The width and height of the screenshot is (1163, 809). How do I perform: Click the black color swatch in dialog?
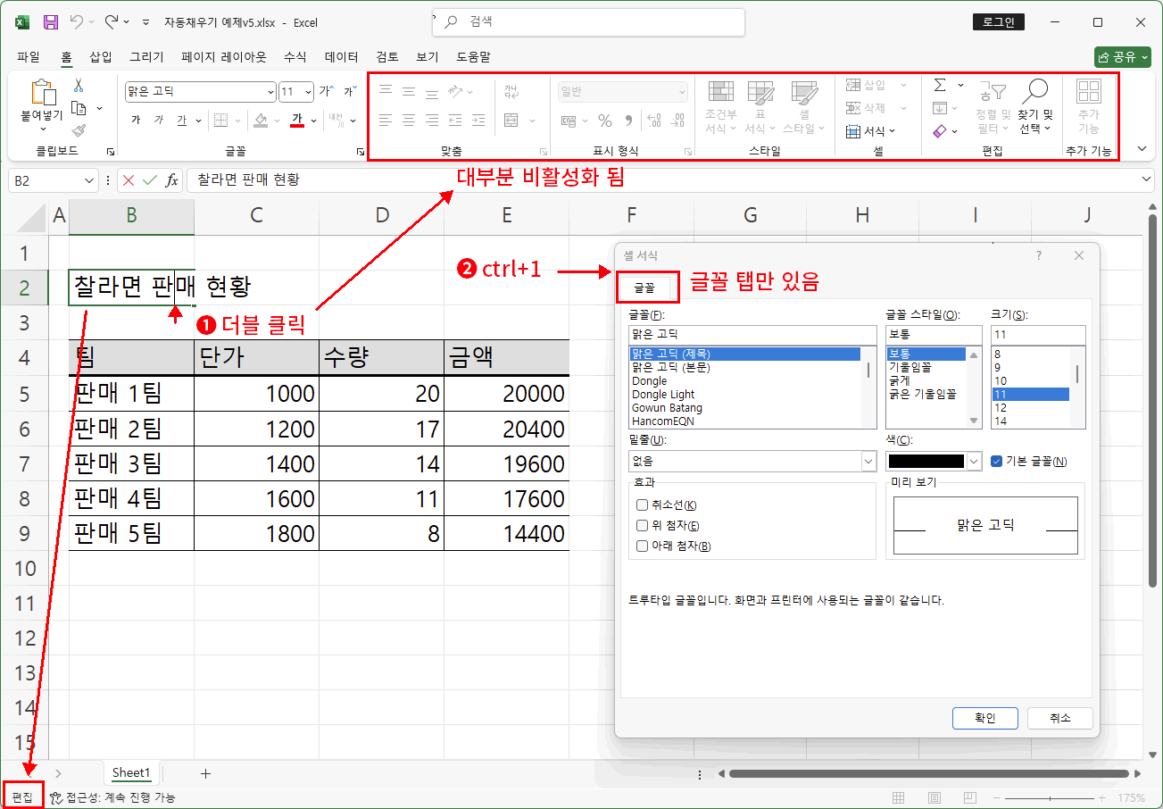pyautogui.click(x=926, y=461)
